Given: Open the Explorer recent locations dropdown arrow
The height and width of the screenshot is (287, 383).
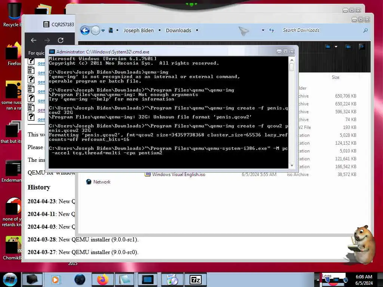Looking at the screenshot, I should coord(103,31).
